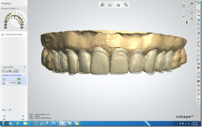
Task: Click the warning triangle icon
Action: point(199,72)
